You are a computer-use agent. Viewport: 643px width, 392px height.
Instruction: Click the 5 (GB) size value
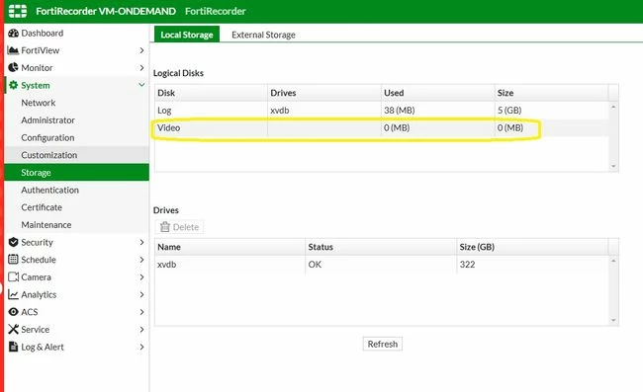click(x=509, y=110)
